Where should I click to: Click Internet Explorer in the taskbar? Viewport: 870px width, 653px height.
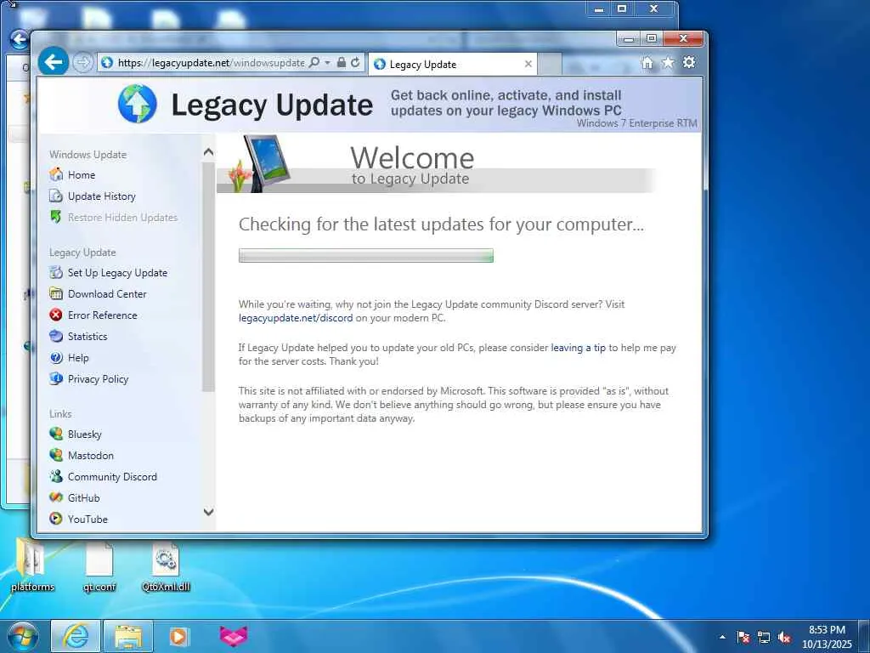pos(76,636)
